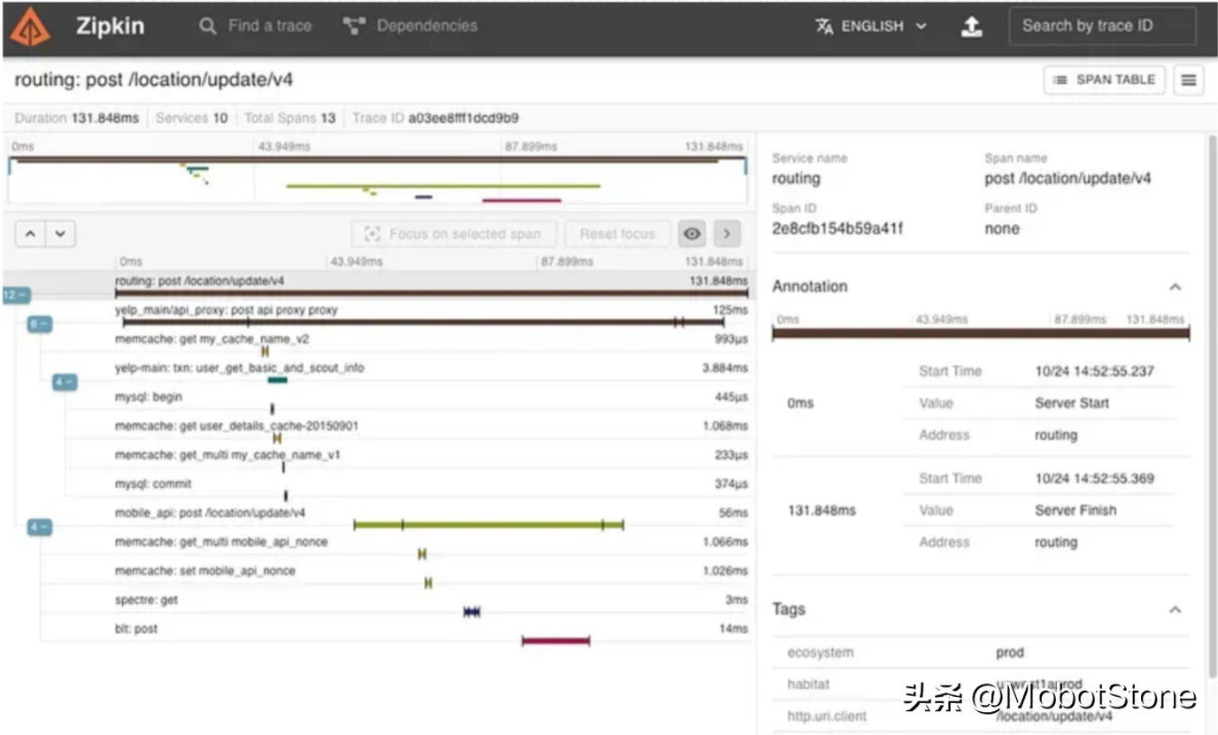Click the Server Start annotation value
This screenshot has width=1218, height=735.
point(1072,403)
